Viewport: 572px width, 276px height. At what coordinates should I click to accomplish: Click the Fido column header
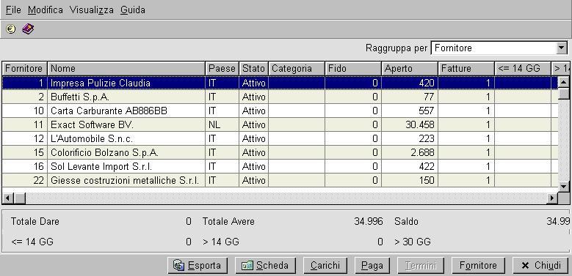coord(352,68)
